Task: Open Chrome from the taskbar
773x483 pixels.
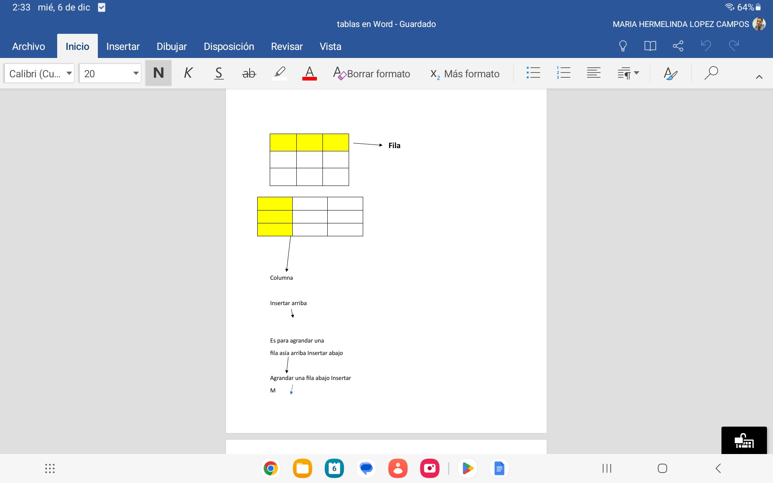Action: [271, 468]
